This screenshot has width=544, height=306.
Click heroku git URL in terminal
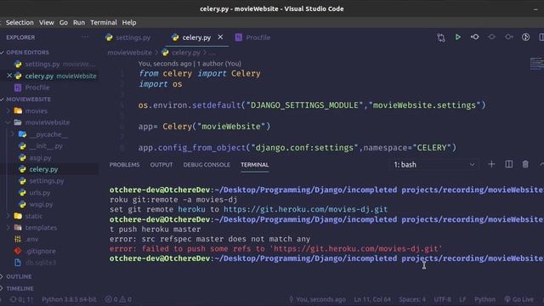(305, 210)
